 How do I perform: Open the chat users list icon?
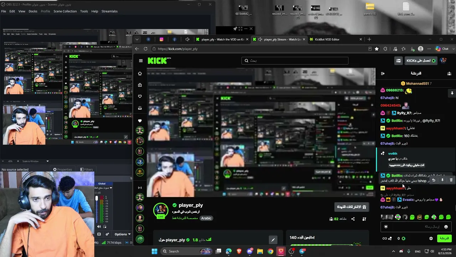click(x=449, y=74)
